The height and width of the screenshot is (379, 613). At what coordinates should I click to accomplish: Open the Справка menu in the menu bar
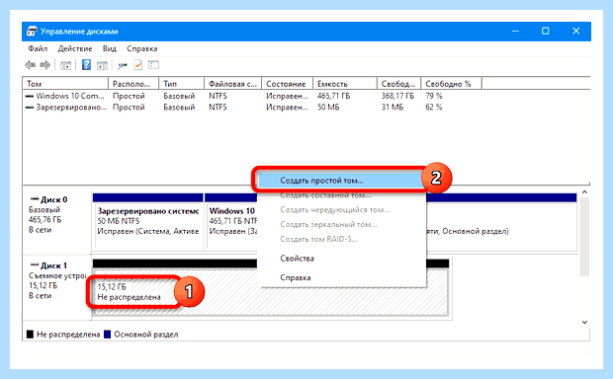(142, 48)
